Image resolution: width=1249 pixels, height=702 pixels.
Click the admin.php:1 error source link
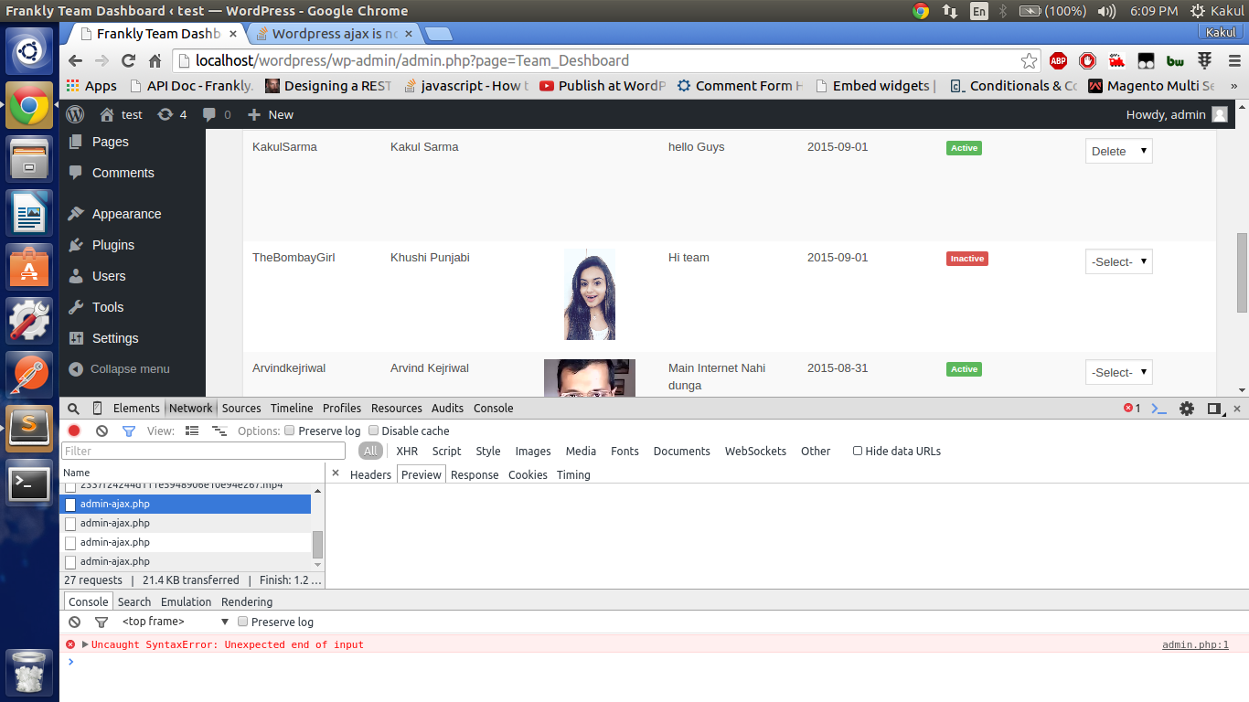[1195, 644]
